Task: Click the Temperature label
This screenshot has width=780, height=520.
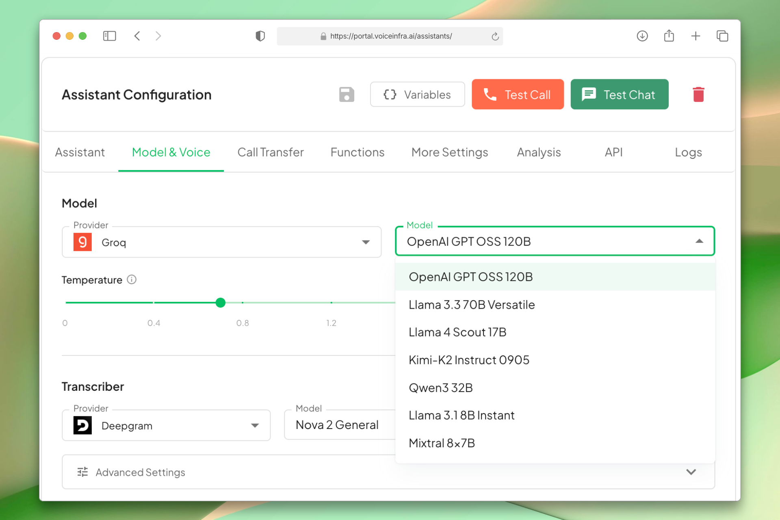Action: [x=92, y=280]
